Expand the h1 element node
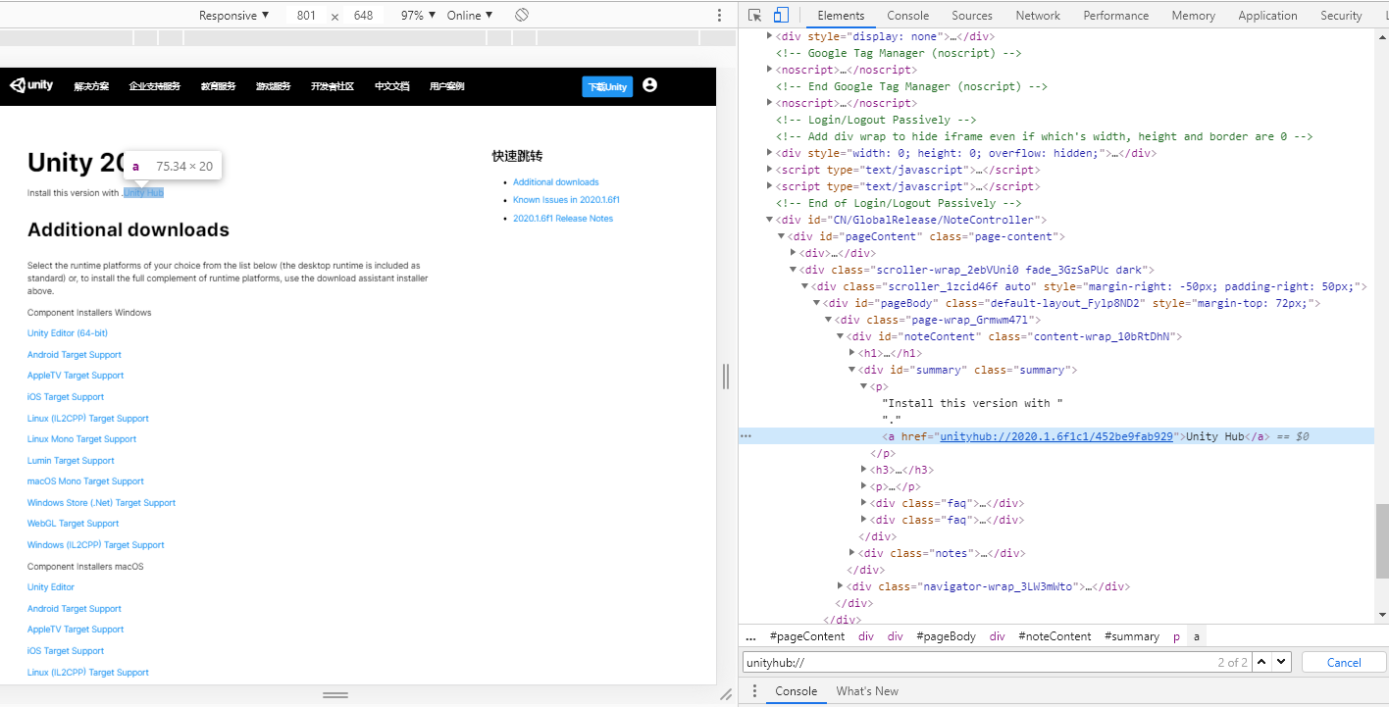This screenshot has width=1389, height=707. click(851, 353)
